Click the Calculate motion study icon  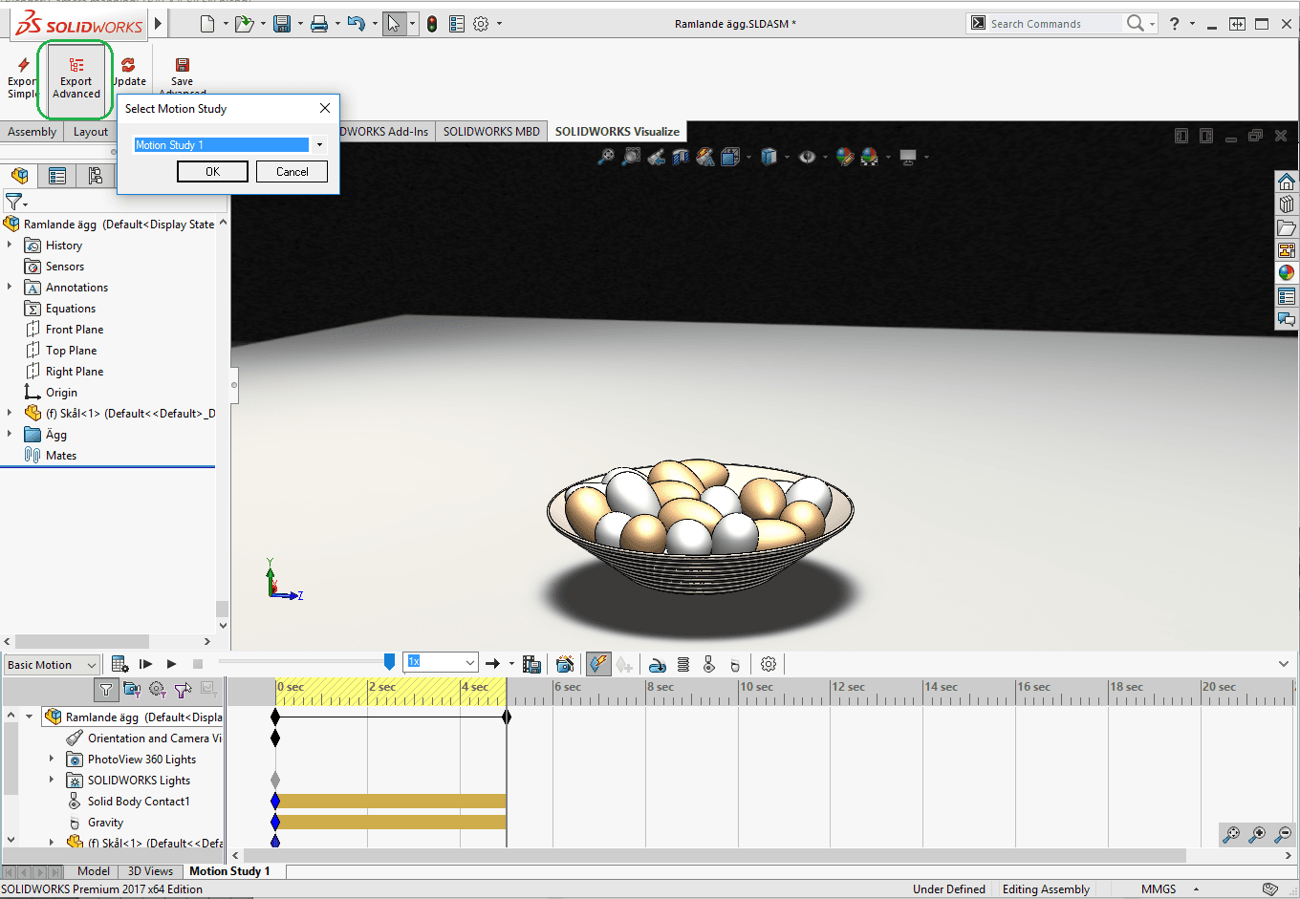119,664
